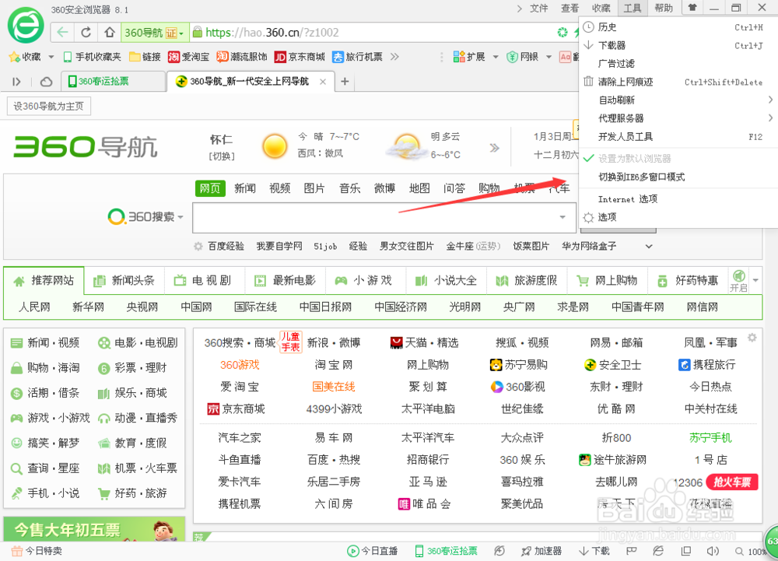Select 切换到IE6多窗口模式 menu entry
This screenshot has width=778, height=561.
678,177
